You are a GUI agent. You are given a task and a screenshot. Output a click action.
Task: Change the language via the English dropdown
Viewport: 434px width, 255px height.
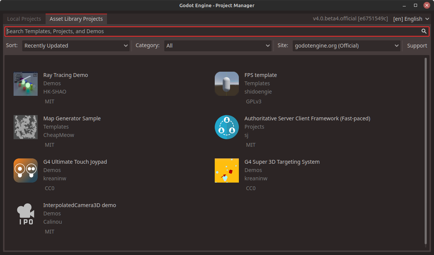tap(410, 18)
